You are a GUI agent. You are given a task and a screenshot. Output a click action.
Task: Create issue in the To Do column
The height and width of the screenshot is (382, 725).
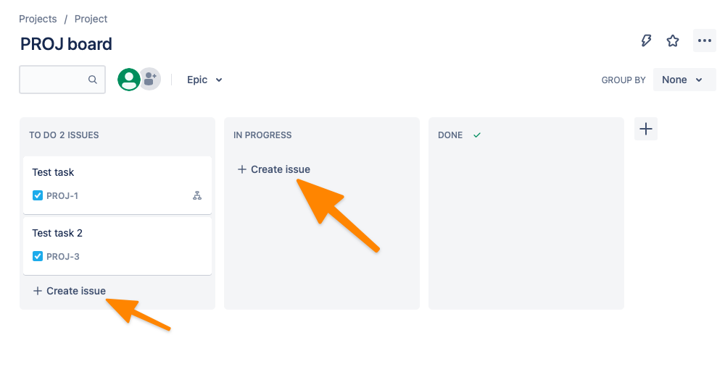[70, 291]
